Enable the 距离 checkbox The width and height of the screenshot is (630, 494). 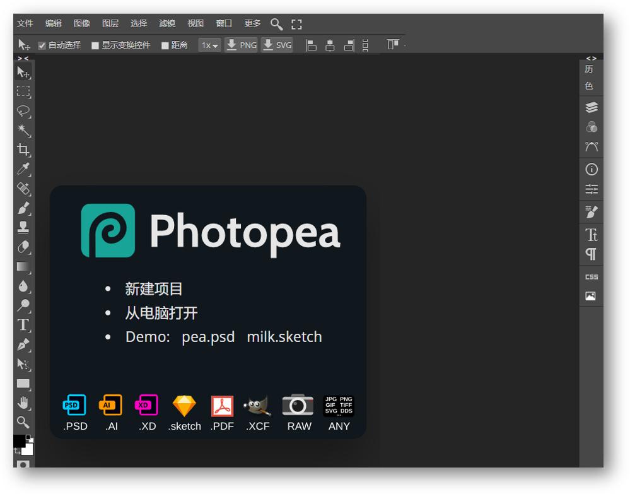[165, 45]
